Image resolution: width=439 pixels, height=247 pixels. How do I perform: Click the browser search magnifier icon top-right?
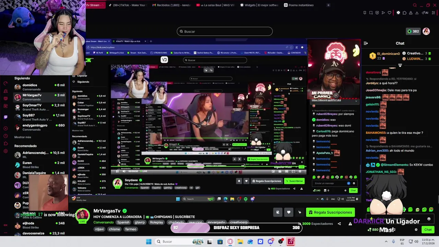415,5
